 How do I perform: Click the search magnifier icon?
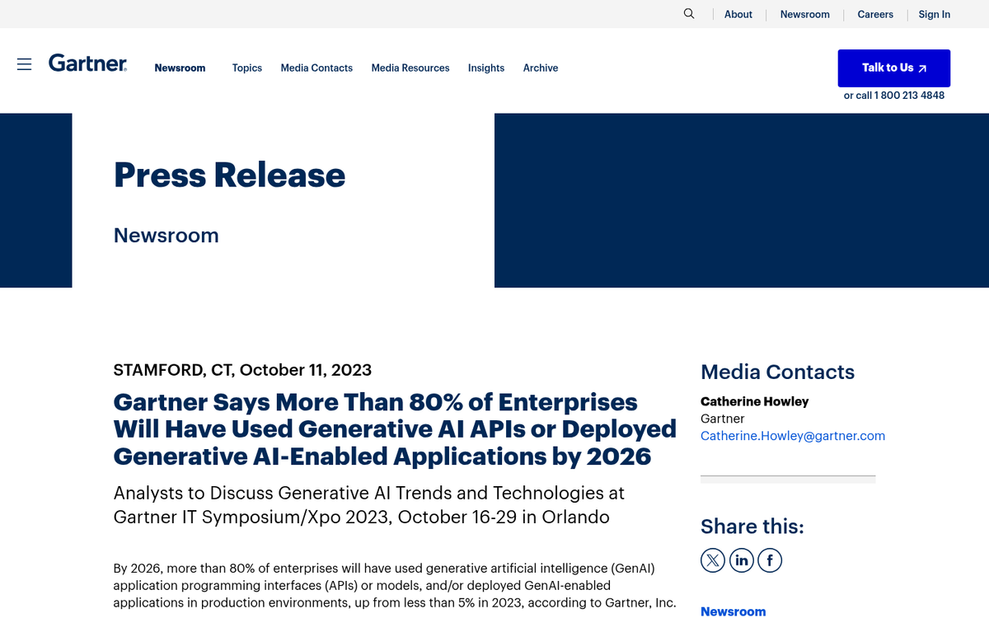coord(689,14)
